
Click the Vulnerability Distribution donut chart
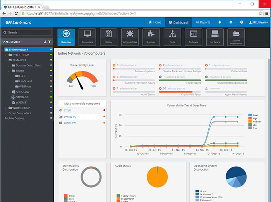pyautogui.click(x=91, y=177)
